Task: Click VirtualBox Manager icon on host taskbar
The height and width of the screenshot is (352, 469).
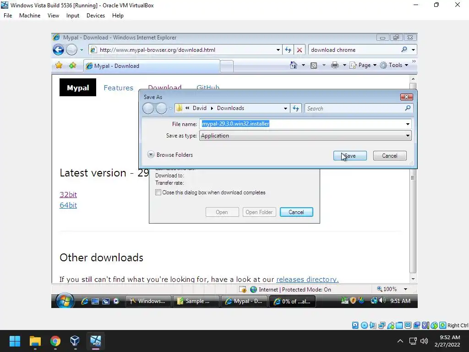Action: (75, 341)
